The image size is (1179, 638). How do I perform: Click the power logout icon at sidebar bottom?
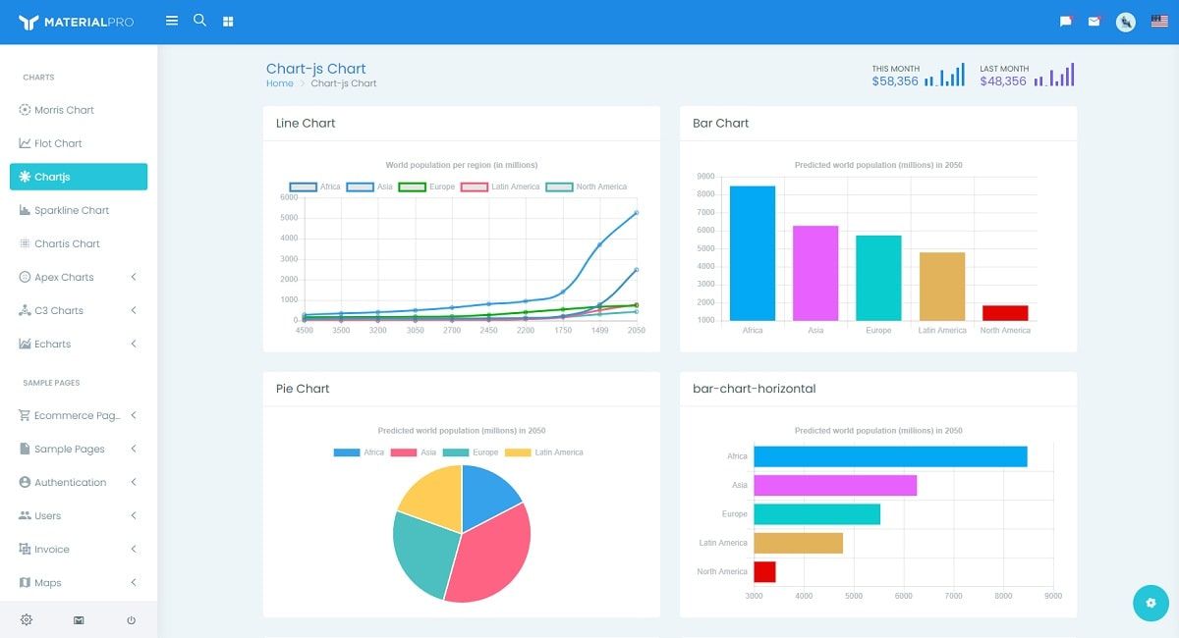[131, 619]
